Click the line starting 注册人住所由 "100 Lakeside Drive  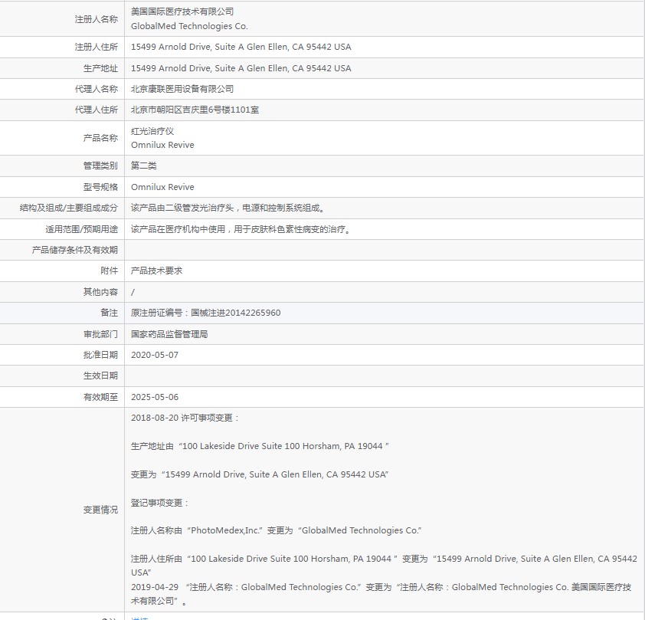(x=384, y=566)
